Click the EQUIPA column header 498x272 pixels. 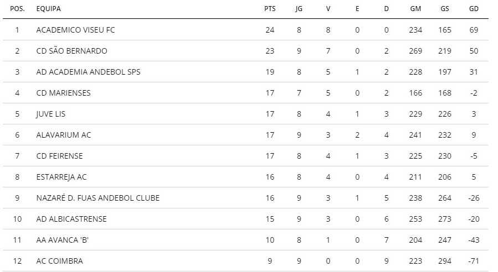[x=48, y=9]
